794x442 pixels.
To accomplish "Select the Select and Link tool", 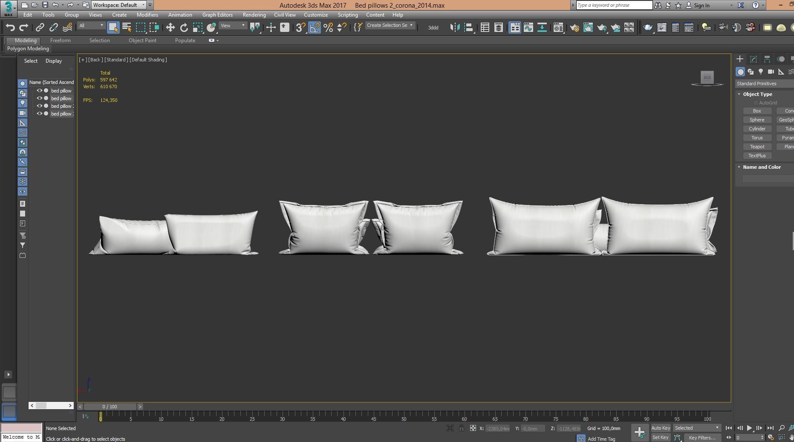I will click(x=40, y=28).
